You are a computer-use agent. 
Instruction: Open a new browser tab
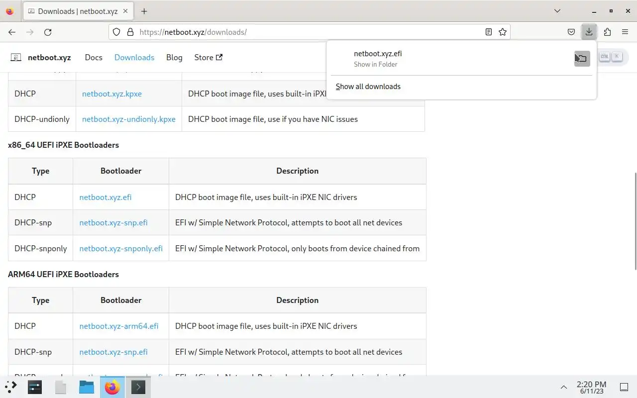[144, 11]
